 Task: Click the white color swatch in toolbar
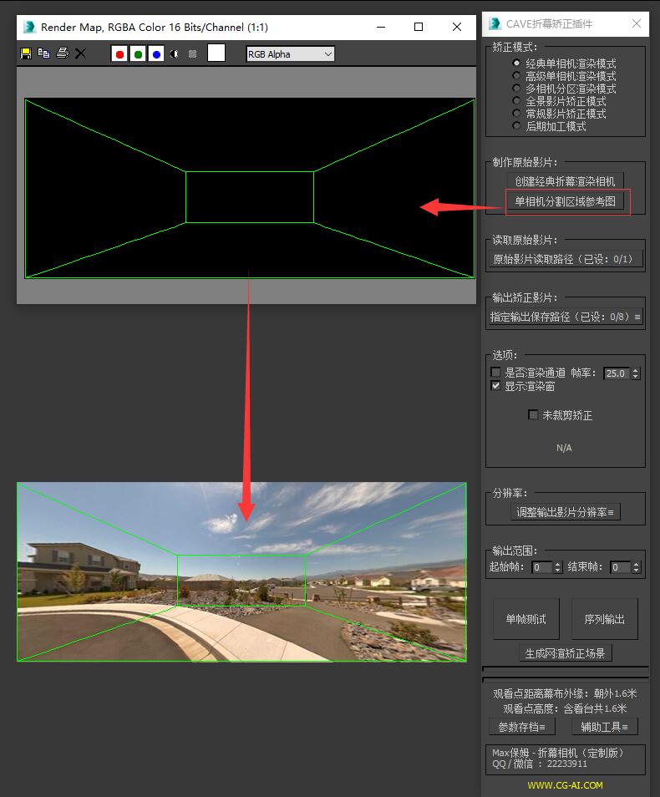point(216,53)
